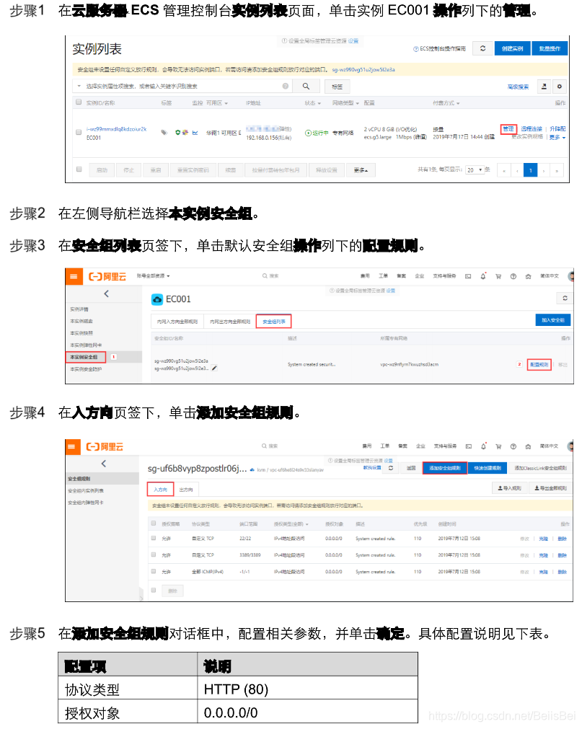
Task: Open hamburger menu on security group rules page
Action: [71, 446]
